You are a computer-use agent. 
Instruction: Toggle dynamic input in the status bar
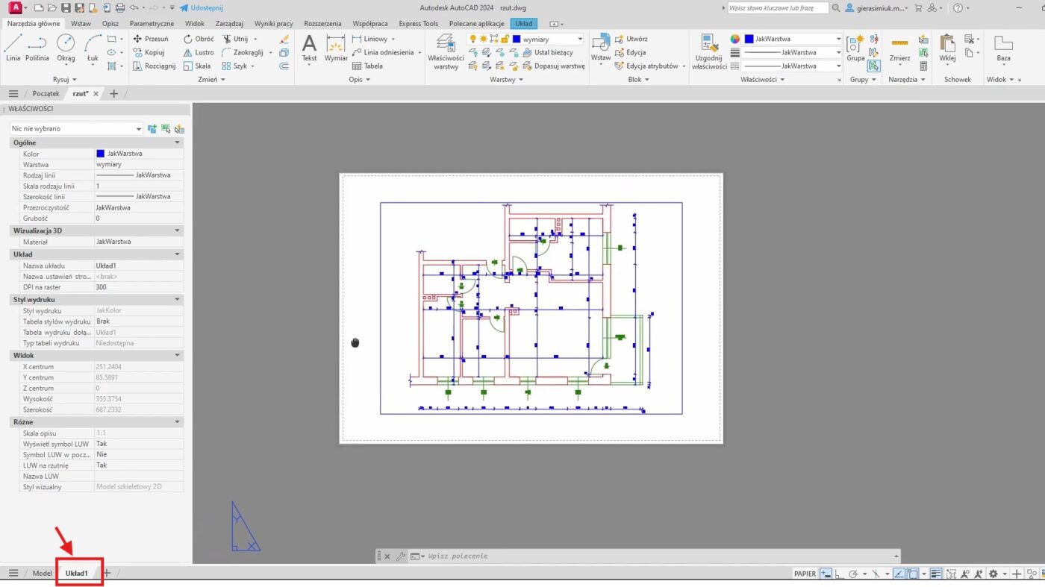(x=826, y=574)
